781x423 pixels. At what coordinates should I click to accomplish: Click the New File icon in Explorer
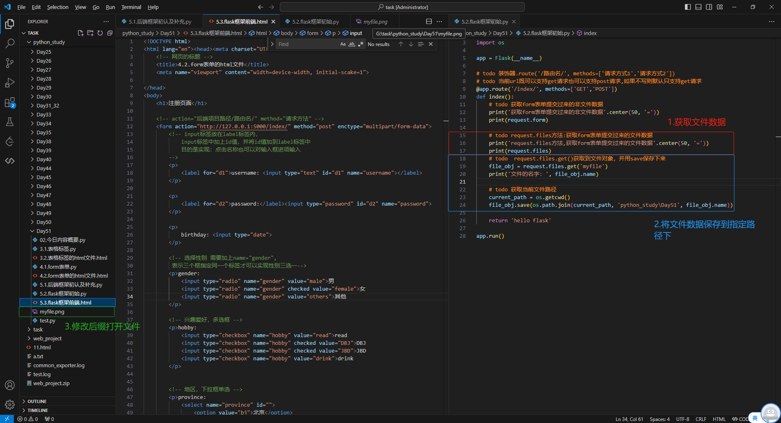[81, 33]
